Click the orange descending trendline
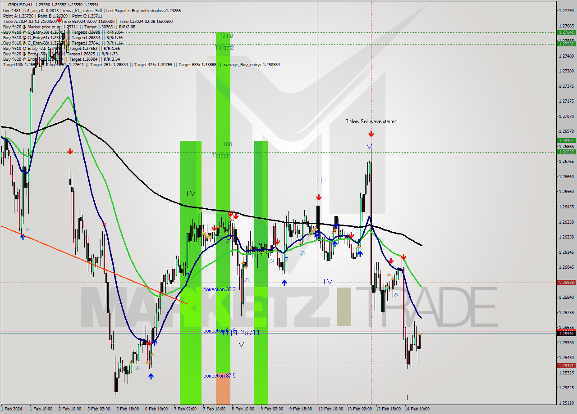 click(x=94, y=265)
